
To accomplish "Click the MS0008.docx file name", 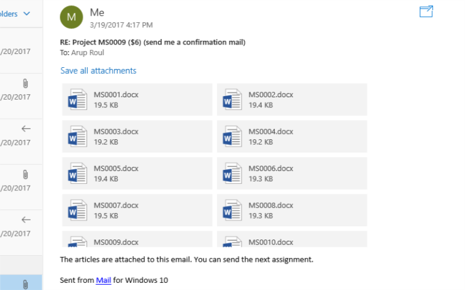I will pos(271,205).
